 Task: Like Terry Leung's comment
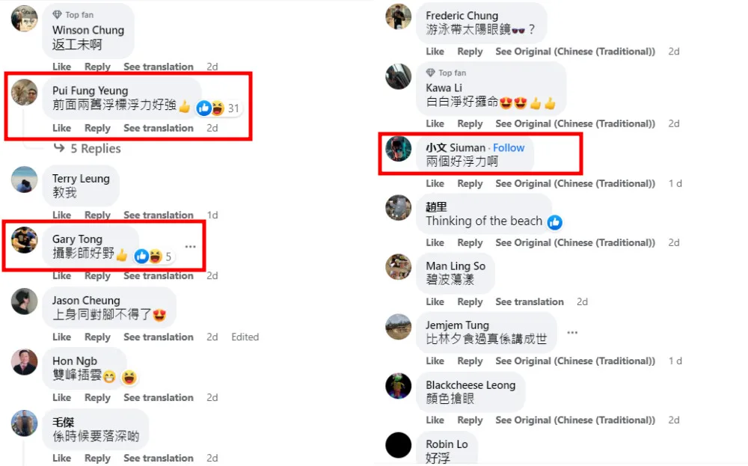pos(61,215)
